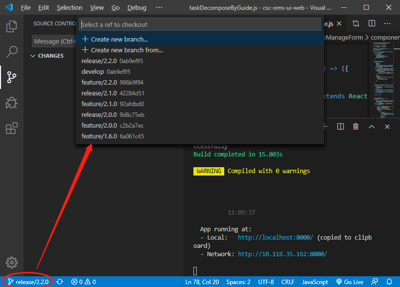This screenshot has height=287, width=400.
Task: Open the Extensions view icon
Action: tap(11, 128)
